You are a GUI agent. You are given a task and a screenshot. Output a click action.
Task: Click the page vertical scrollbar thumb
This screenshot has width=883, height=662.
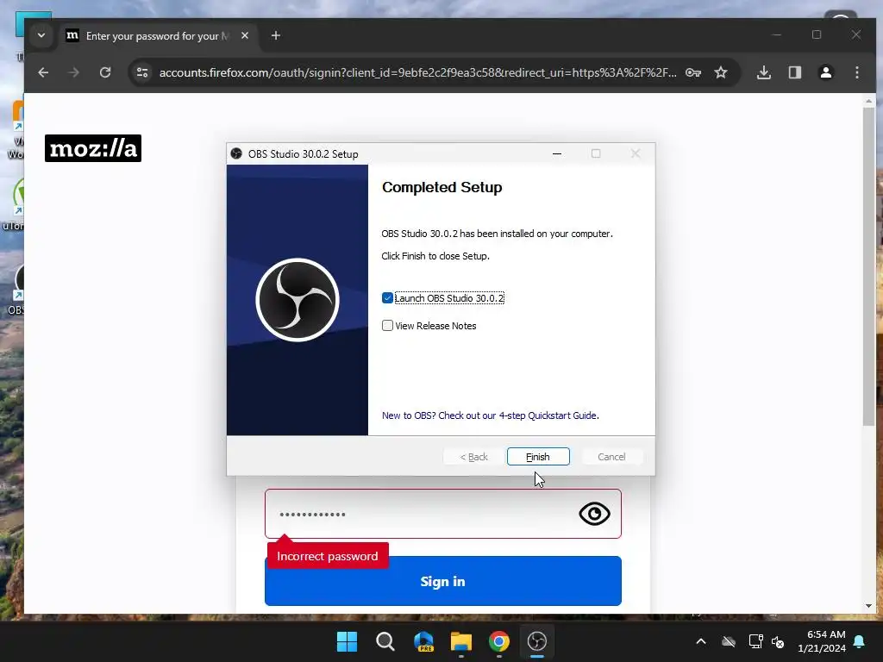[869, 267]
